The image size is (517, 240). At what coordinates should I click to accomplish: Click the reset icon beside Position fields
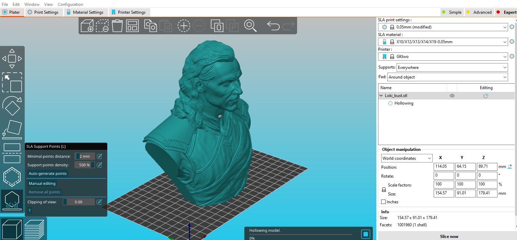(x=510, y=167)
